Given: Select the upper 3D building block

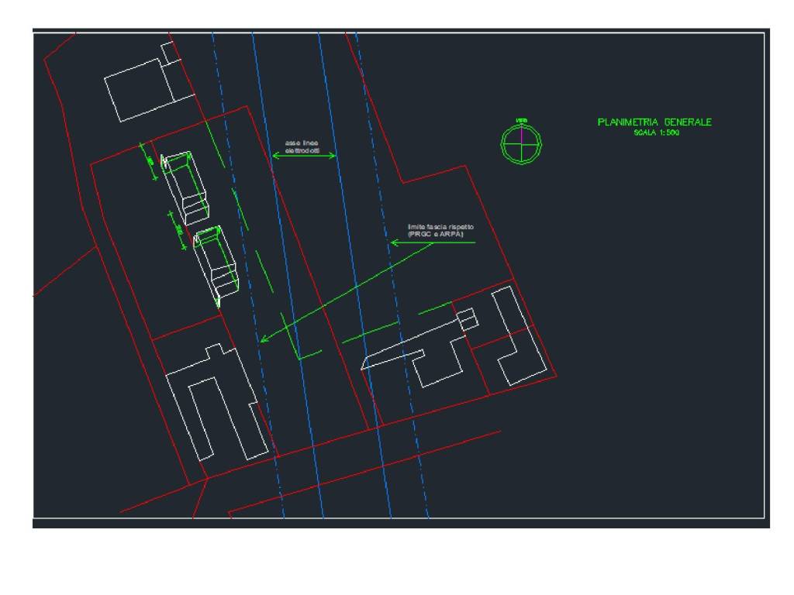Looking at the screenshot, I should (186, 186).
